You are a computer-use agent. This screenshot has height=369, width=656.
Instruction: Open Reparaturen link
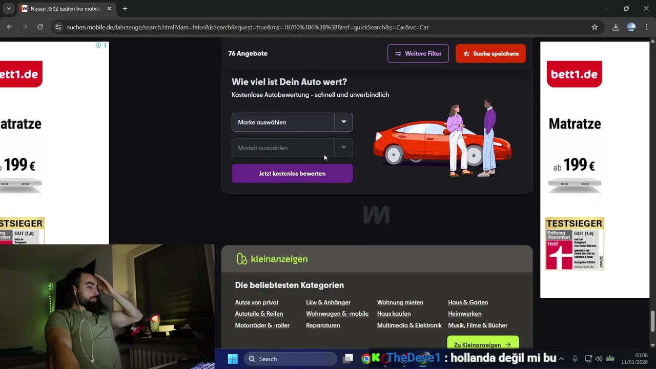[x=323, y=325]
